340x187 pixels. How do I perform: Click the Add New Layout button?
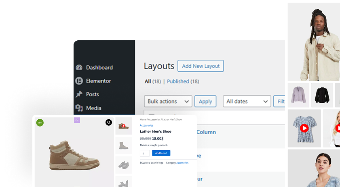click(x=201, y=66)
